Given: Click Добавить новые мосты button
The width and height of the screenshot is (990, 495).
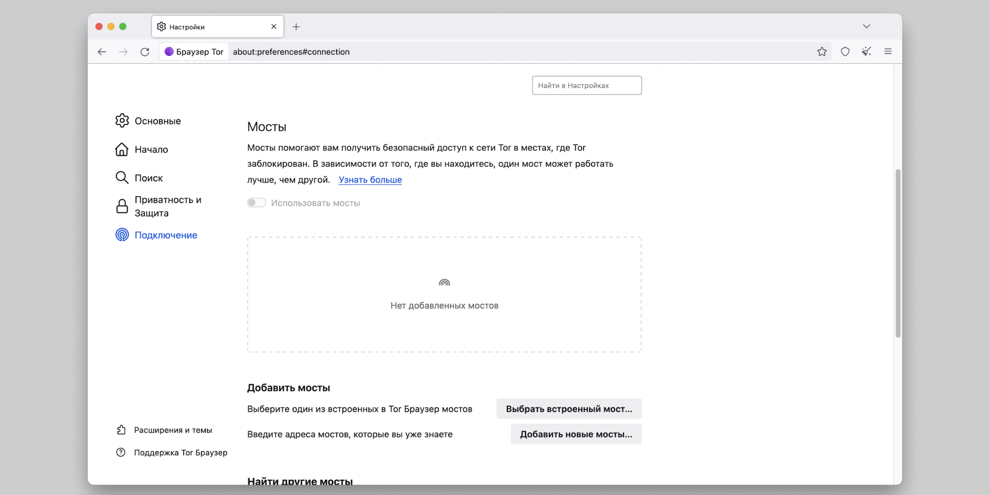Looking at the screenshot, I should click(x=576, y=434).
